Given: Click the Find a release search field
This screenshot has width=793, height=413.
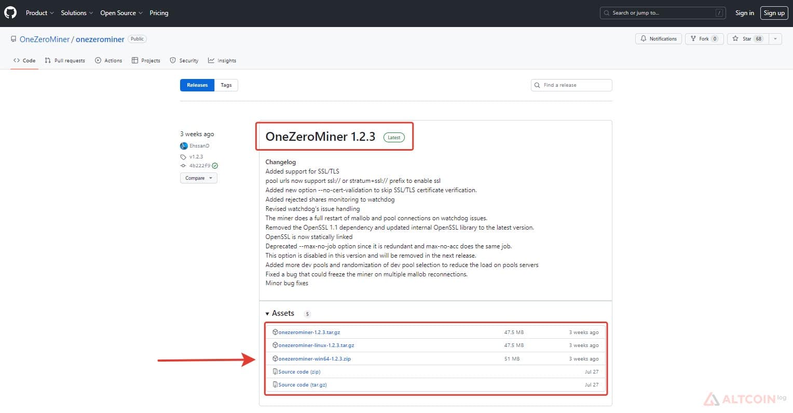Looking at the screenshot, I should coord(571,85).
